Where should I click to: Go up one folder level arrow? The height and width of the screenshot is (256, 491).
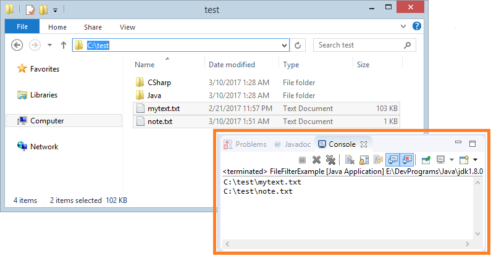click(x=64, y=45)
